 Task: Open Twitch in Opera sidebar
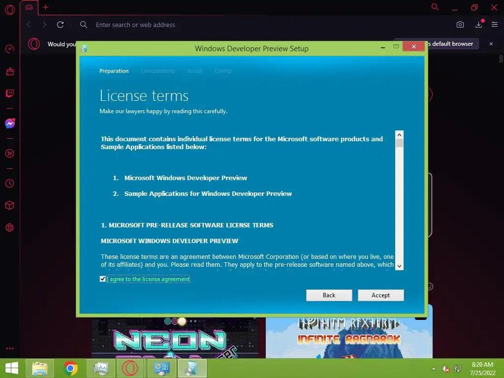(10, 94)
